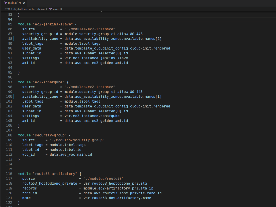This screenshot has width=276, height=207.
Task: Click line number 116 to select that line
Action: click(x=9, y=174)
